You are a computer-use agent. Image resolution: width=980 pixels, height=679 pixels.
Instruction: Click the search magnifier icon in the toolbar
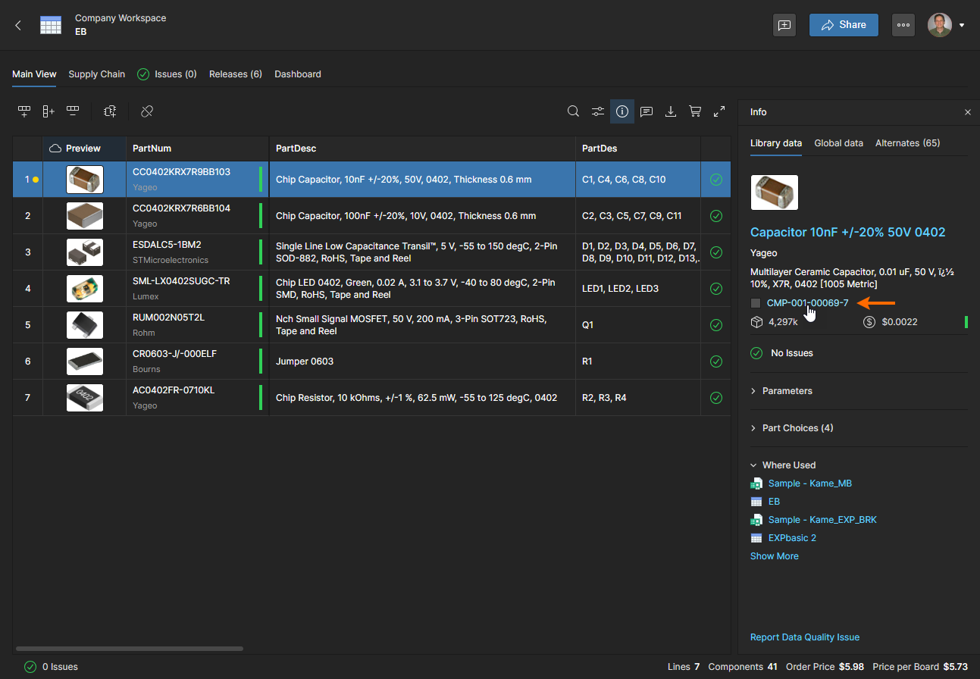[574, 111]
